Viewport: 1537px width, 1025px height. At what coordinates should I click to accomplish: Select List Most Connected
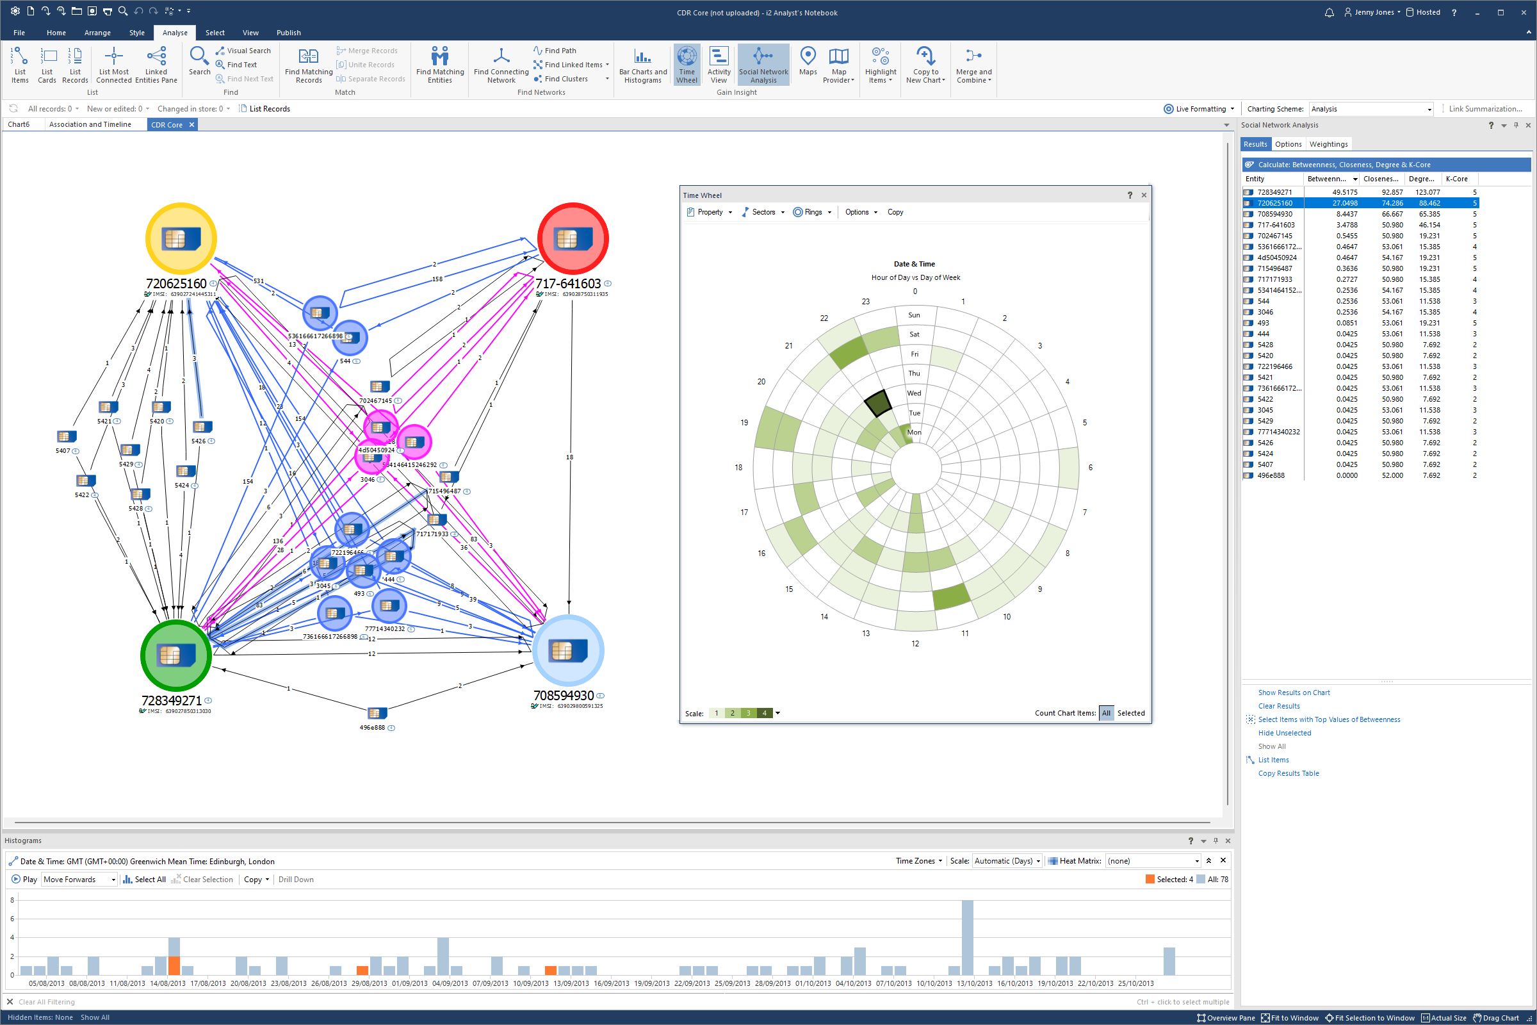click(113, 64)
